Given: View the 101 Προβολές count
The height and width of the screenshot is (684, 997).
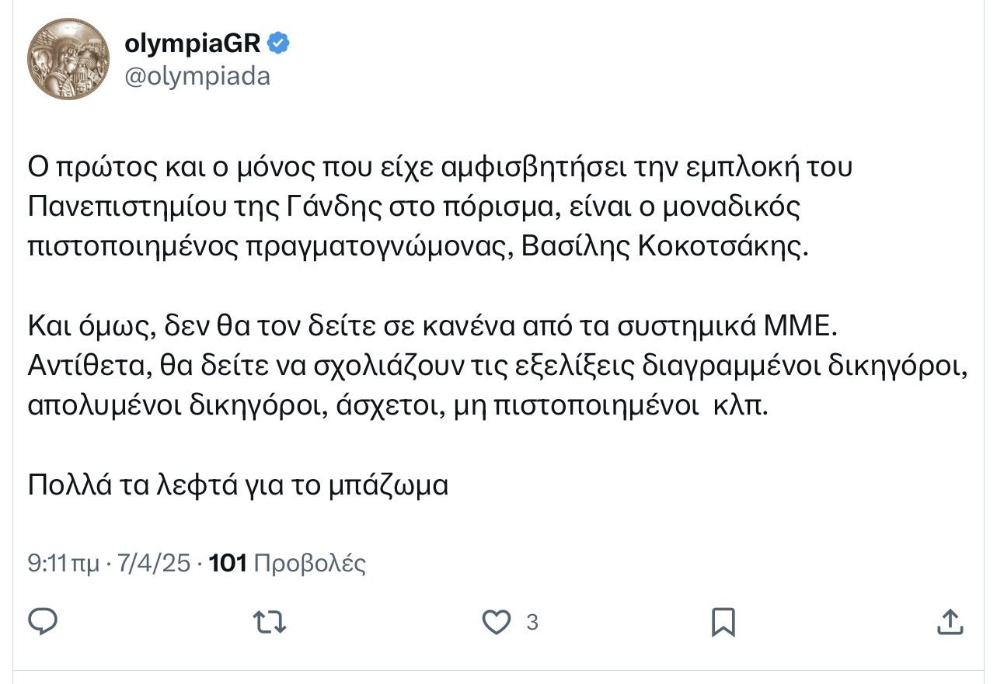Looking at the screenshot, I should pos(288,563).
